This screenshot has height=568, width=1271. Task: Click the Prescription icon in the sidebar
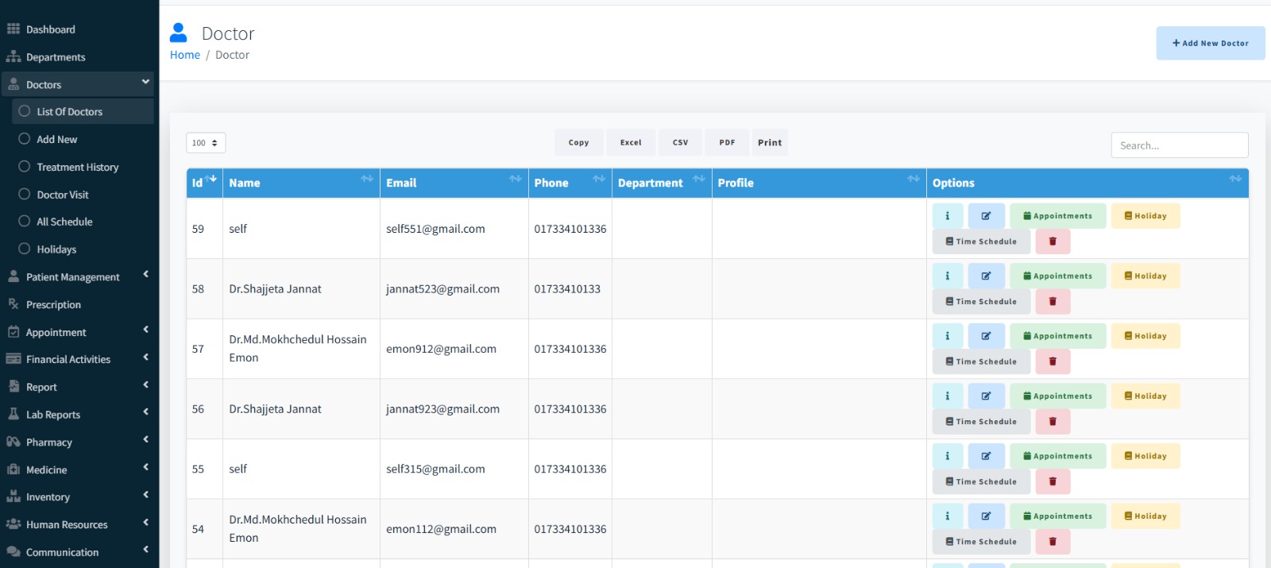click(x=14, y=304)
